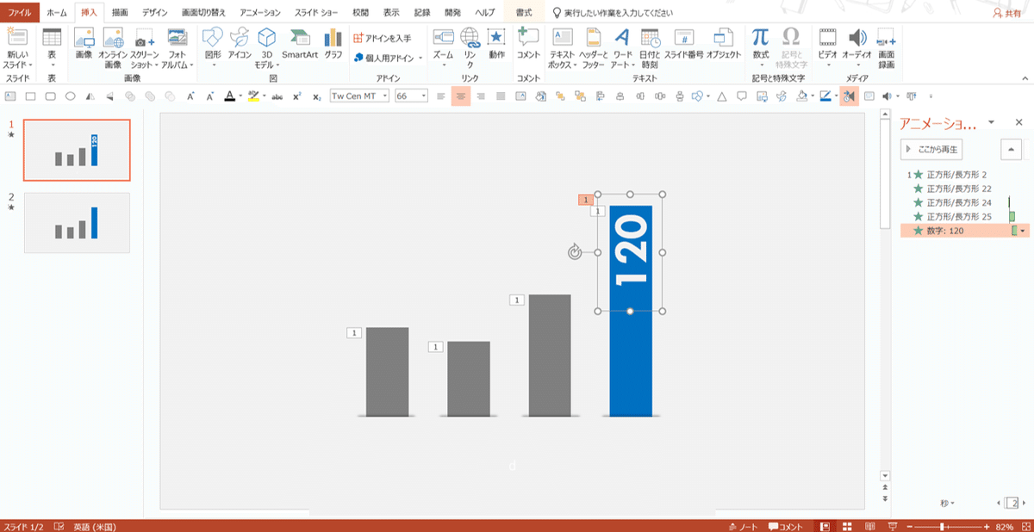
Task: Customize quick access toolbar dropdown
Action: point(930,96)
